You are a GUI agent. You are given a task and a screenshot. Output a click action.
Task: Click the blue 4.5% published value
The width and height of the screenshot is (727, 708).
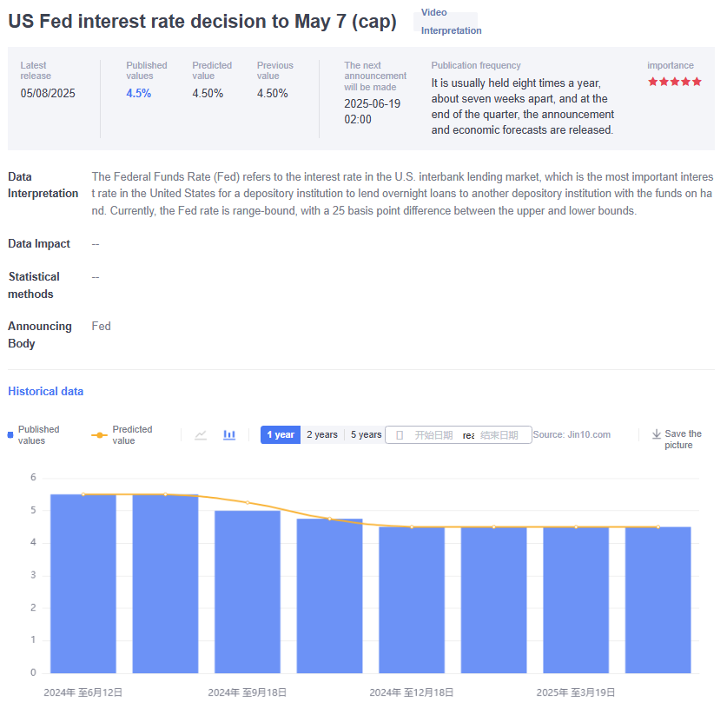[x=138, y=94]
